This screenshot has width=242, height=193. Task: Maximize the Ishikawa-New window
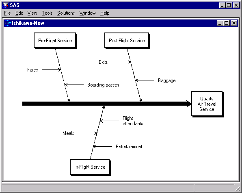click(x=227, y=23)
